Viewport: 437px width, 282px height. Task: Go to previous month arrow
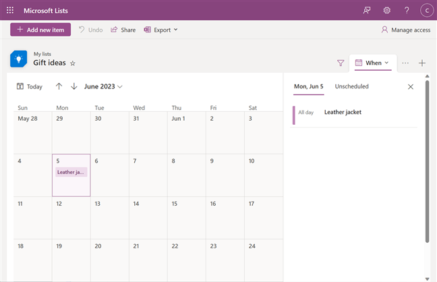tap(59, 86)
